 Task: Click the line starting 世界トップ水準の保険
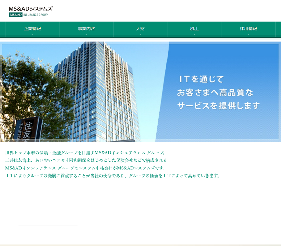coord(85,153)
